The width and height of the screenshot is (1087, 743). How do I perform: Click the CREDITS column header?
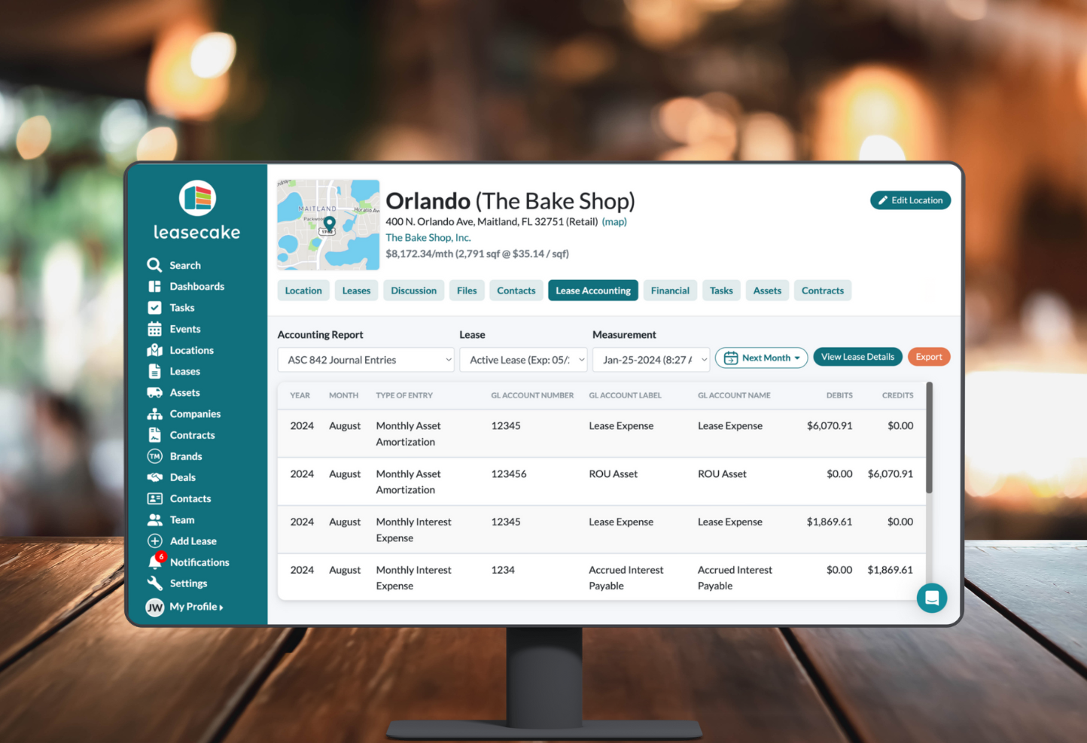pos(898,395)
